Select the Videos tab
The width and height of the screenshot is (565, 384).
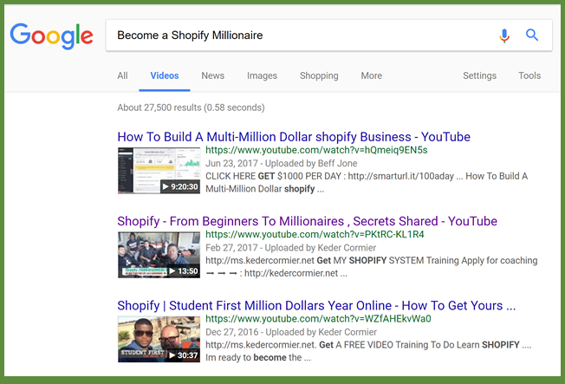coord(165,75)
